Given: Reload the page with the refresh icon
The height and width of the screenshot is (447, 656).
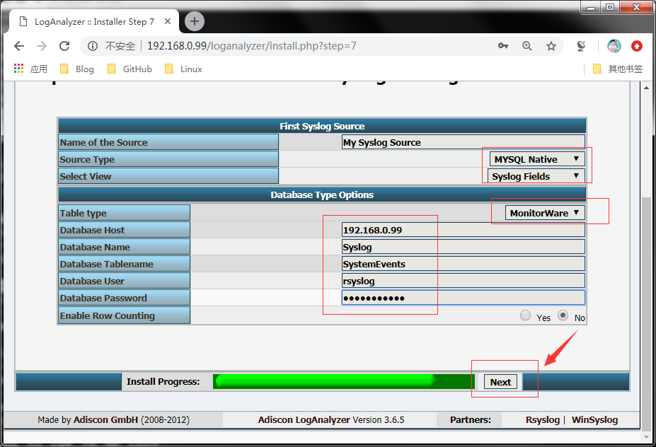Looking at the screenshot, I should (x=64, y=46).
